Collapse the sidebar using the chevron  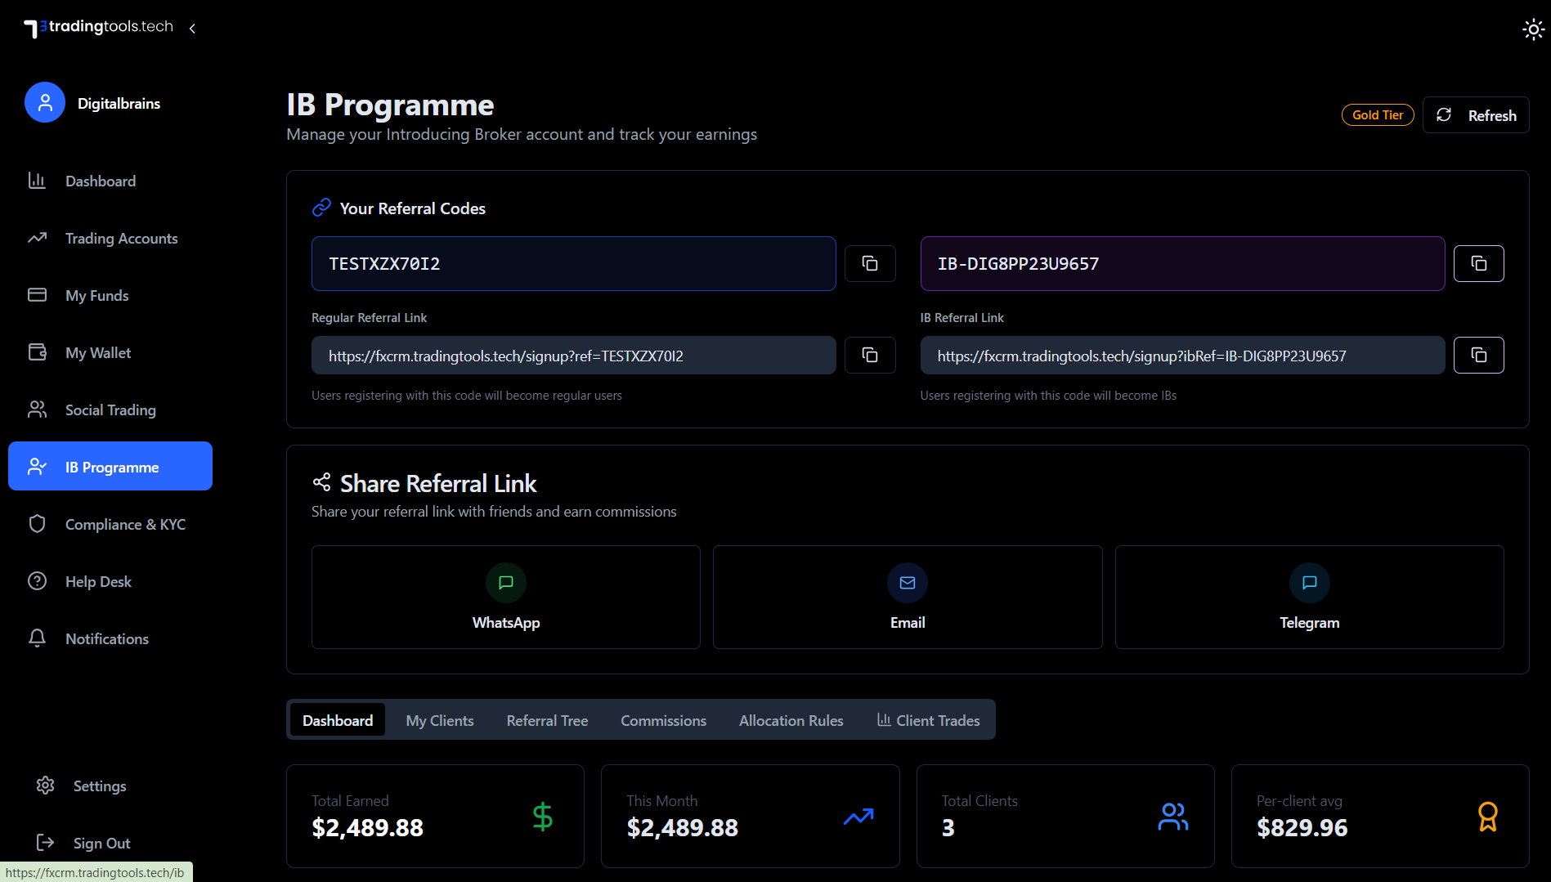pos(192,29)
